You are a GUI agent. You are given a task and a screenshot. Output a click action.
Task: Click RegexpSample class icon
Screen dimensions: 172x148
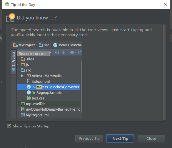(x=29, y=92)
